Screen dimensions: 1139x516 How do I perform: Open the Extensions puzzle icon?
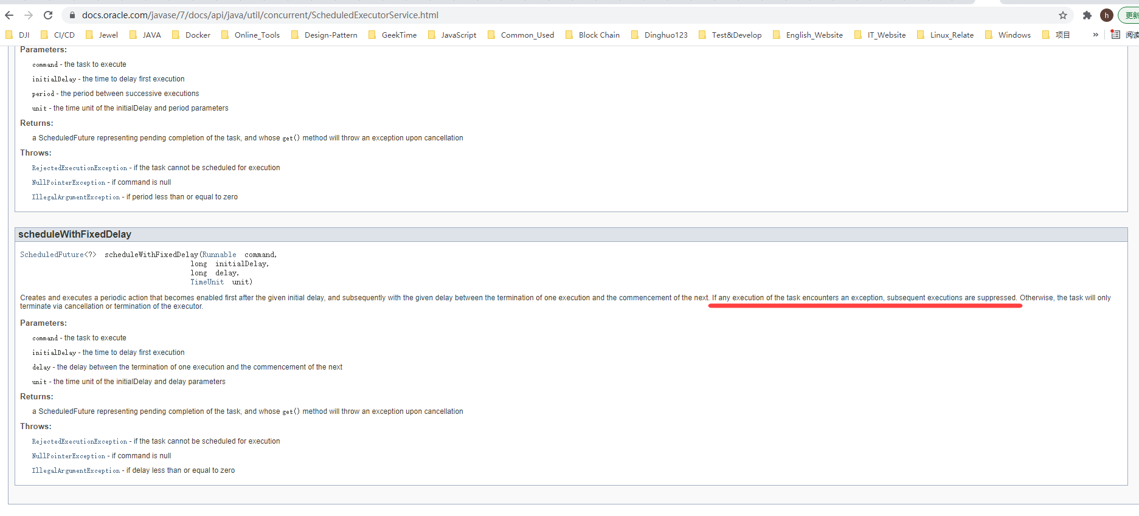(1087, 15)
